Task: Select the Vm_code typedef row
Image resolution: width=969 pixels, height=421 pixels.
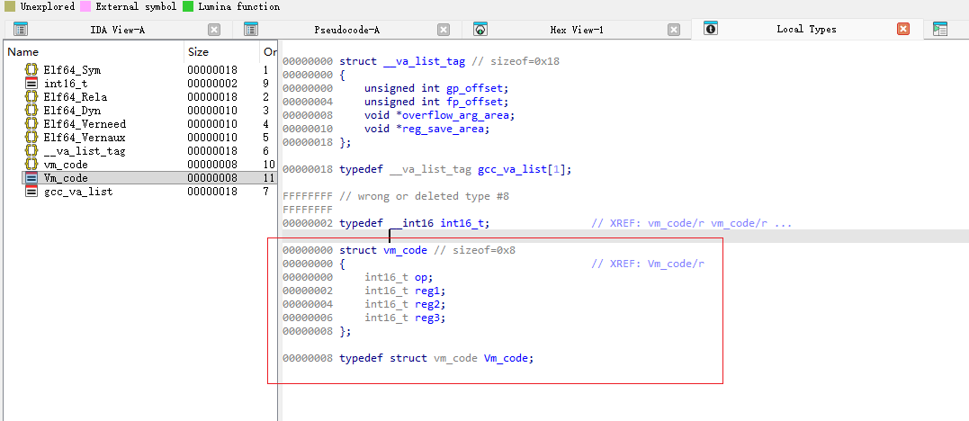Action: coord(148,178)
